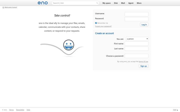
Task: Focus the Choose a password field
Action: tap(136, 56)
